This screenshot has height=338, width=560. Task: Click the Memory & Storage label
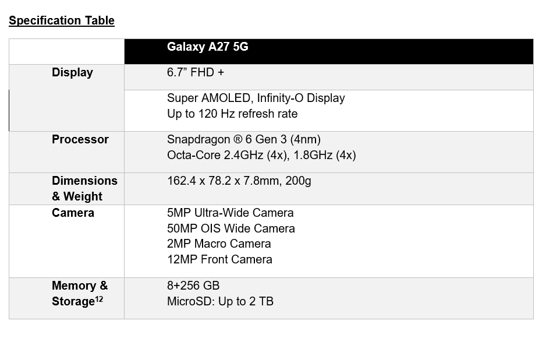(80, 293)
